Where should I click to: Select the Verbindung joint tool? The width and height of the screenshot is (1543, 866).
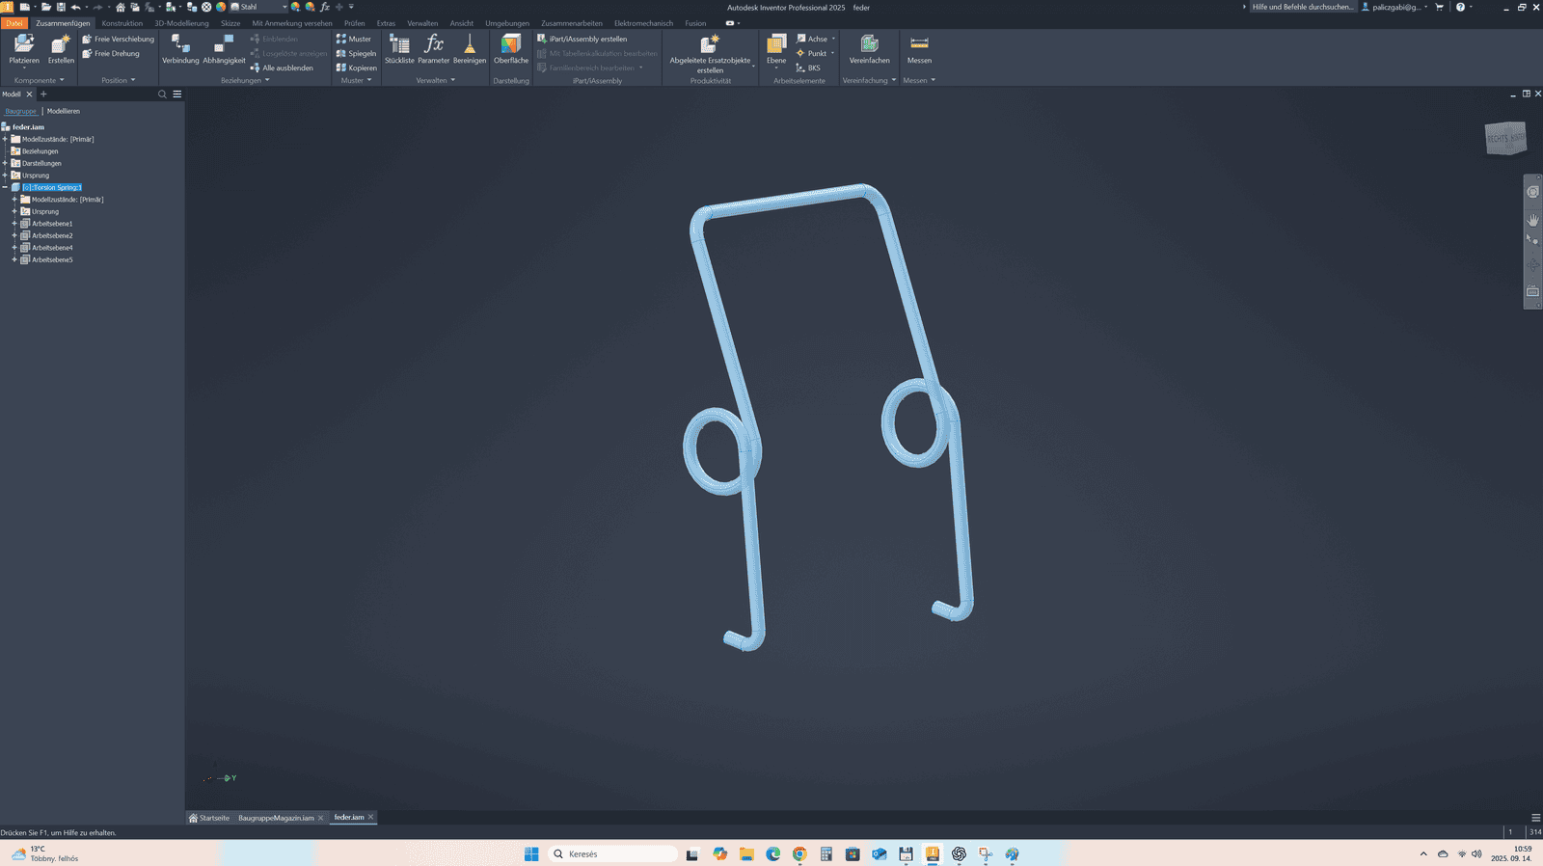tap(180, 50)
